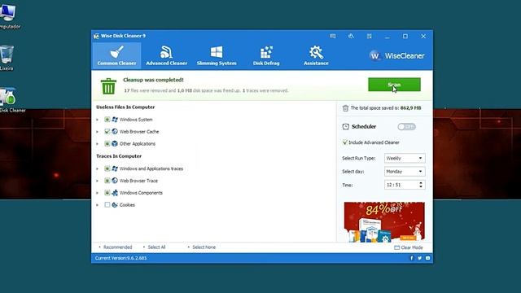Image resolution: width=521 pixels, height=293 pixels.
Task: Toggle the Other Applications checkbox
Action: point(107,143)
